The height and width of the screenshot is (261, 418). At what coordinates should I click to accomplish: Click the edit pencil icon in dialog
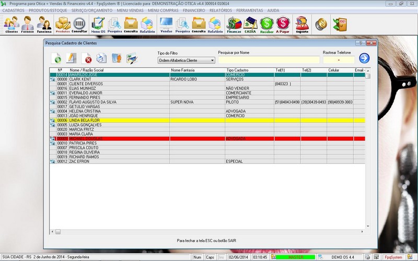tap(71, 58)
